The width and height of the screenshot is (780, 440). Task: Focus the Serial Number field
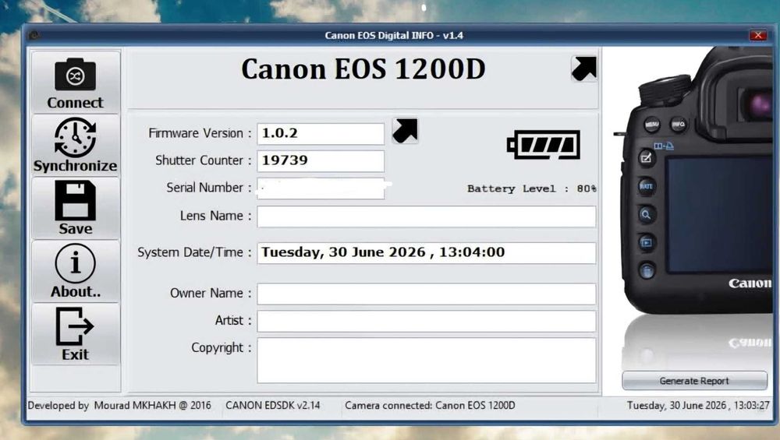(x=321, y=188)
